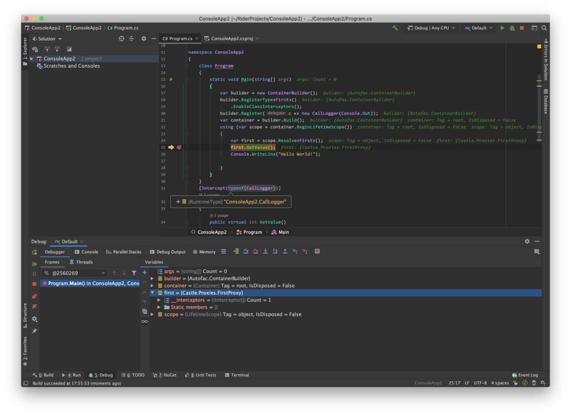
Task: Collapse all nodes in Solution Explorer header
Action: coord(131,39)
